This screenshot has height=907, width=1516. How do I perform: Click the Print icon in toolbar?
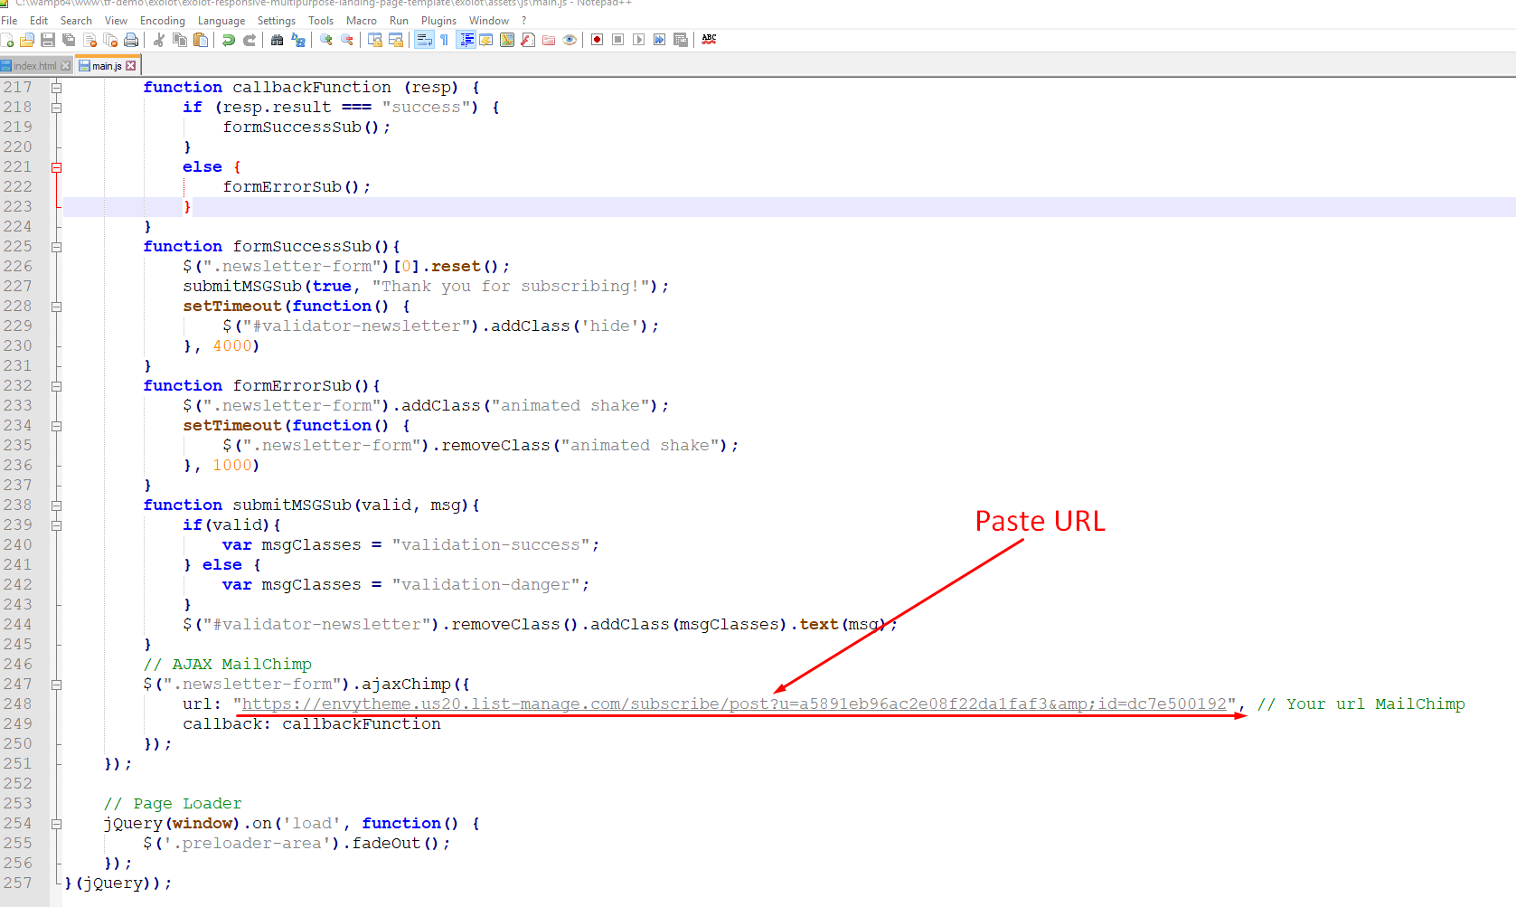(x=131, y=40)
